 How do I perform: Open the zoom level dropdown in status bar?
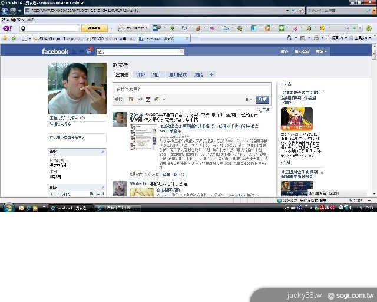tap(369, 201)
